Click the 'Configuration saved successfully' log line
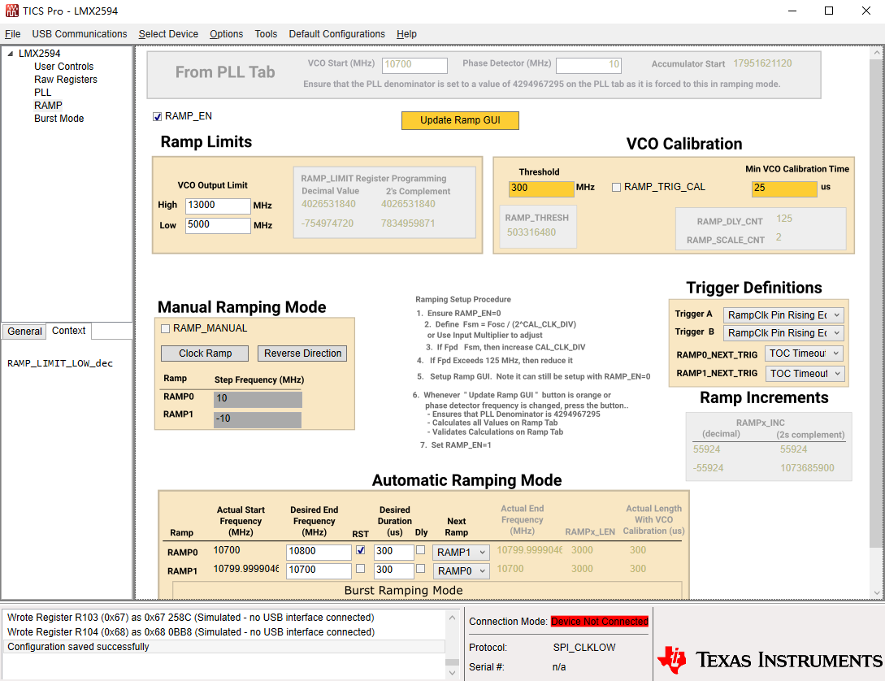The height and width of the screenshot is (681, 885). click(224, 647)
